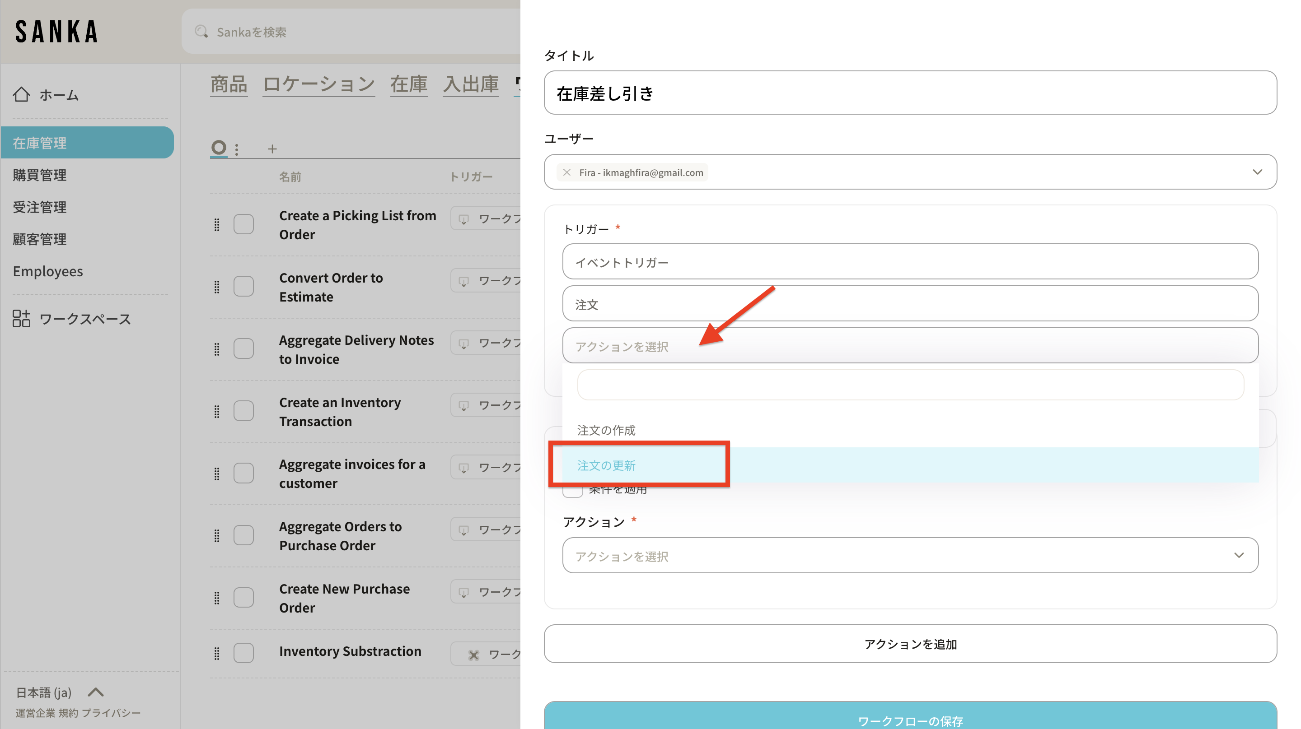
Task: Open the ロケーション tab
Action: 318,84
